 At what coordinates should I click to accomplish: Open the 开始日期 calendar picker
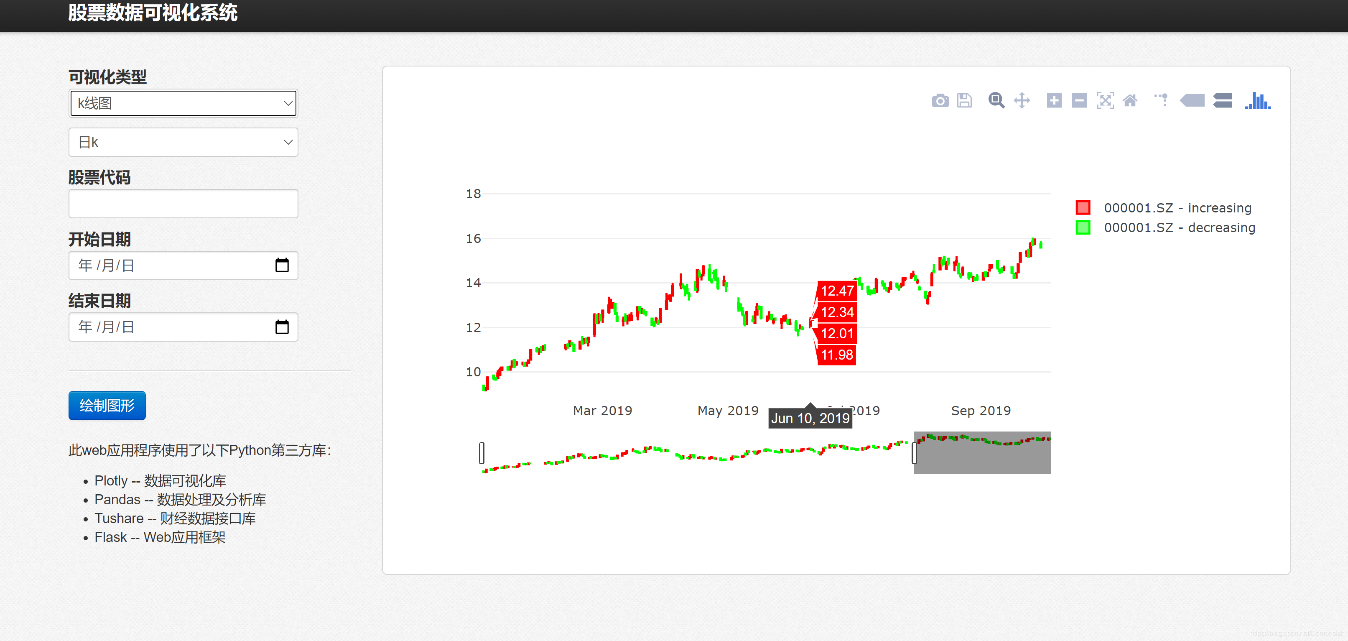(282, 266)
